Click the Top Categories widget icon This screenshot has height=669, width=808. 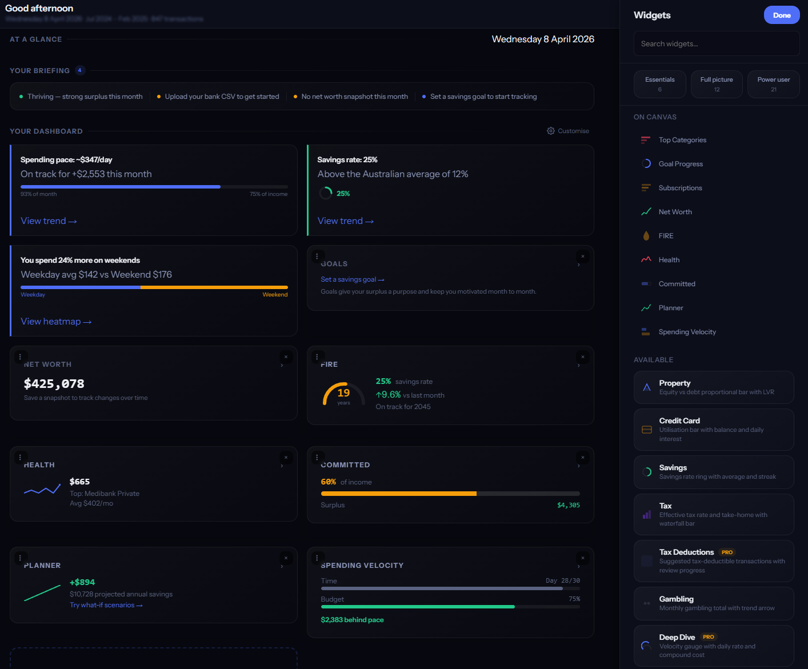pyautogui.click(x=646, y=140)
